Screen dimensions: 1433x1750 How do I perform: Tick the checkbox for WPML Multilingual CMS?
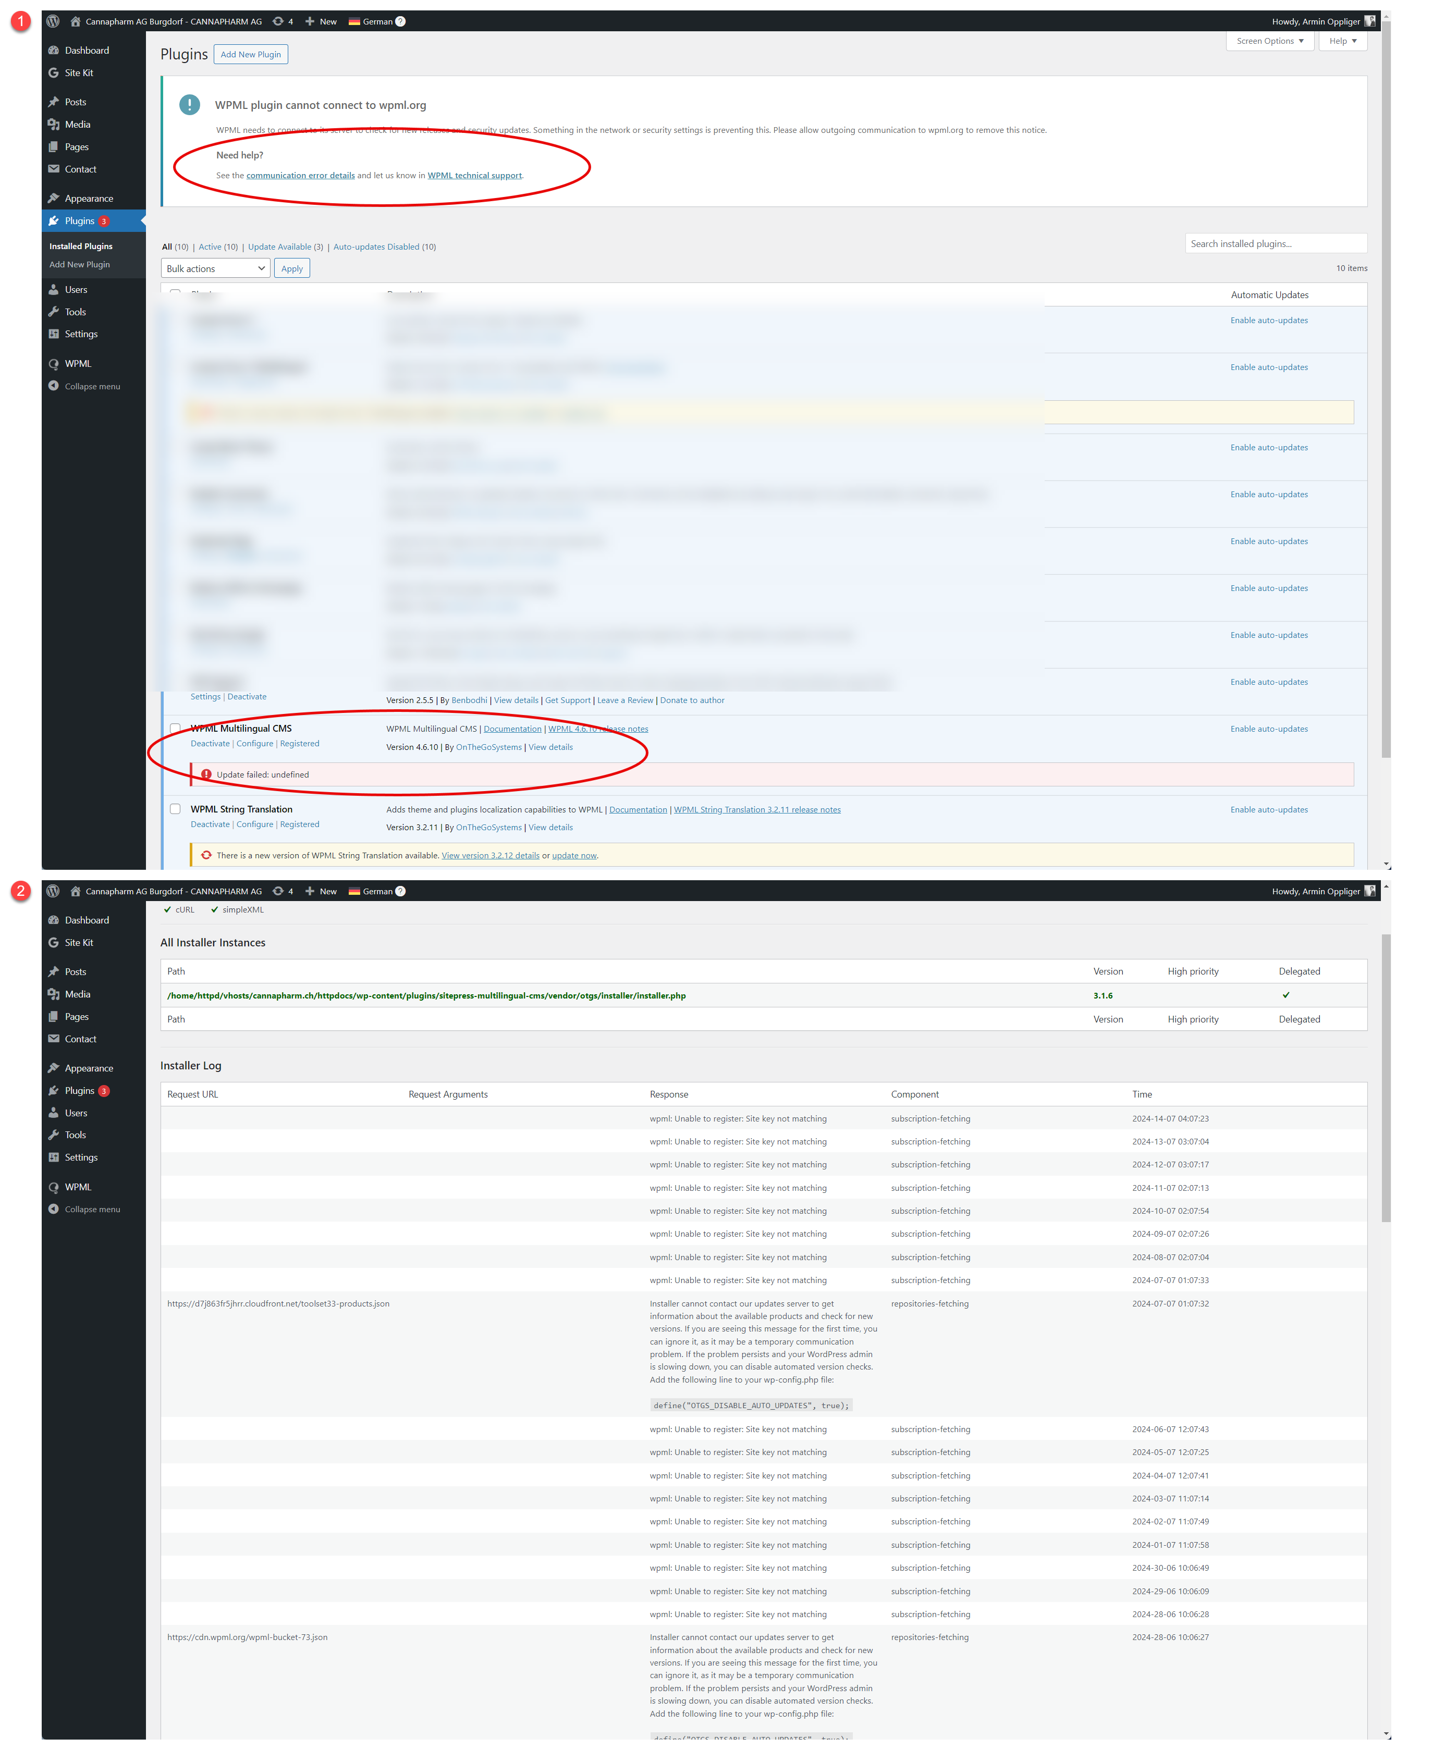pyautogui.click(x=175, y=728)
